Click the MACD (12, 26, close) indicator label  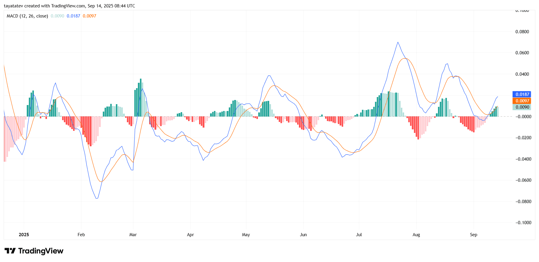pyautogui.click(x=27, y=16)
